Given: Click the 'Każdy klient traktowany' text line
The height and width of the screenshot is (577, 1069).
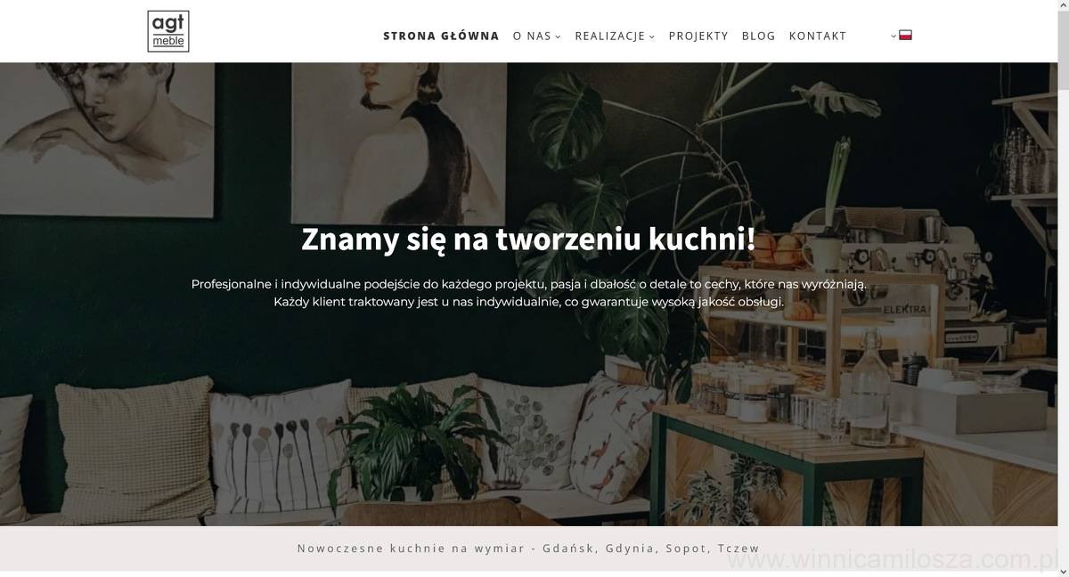Looking at the screenshot, I should (x=528, y=302).
